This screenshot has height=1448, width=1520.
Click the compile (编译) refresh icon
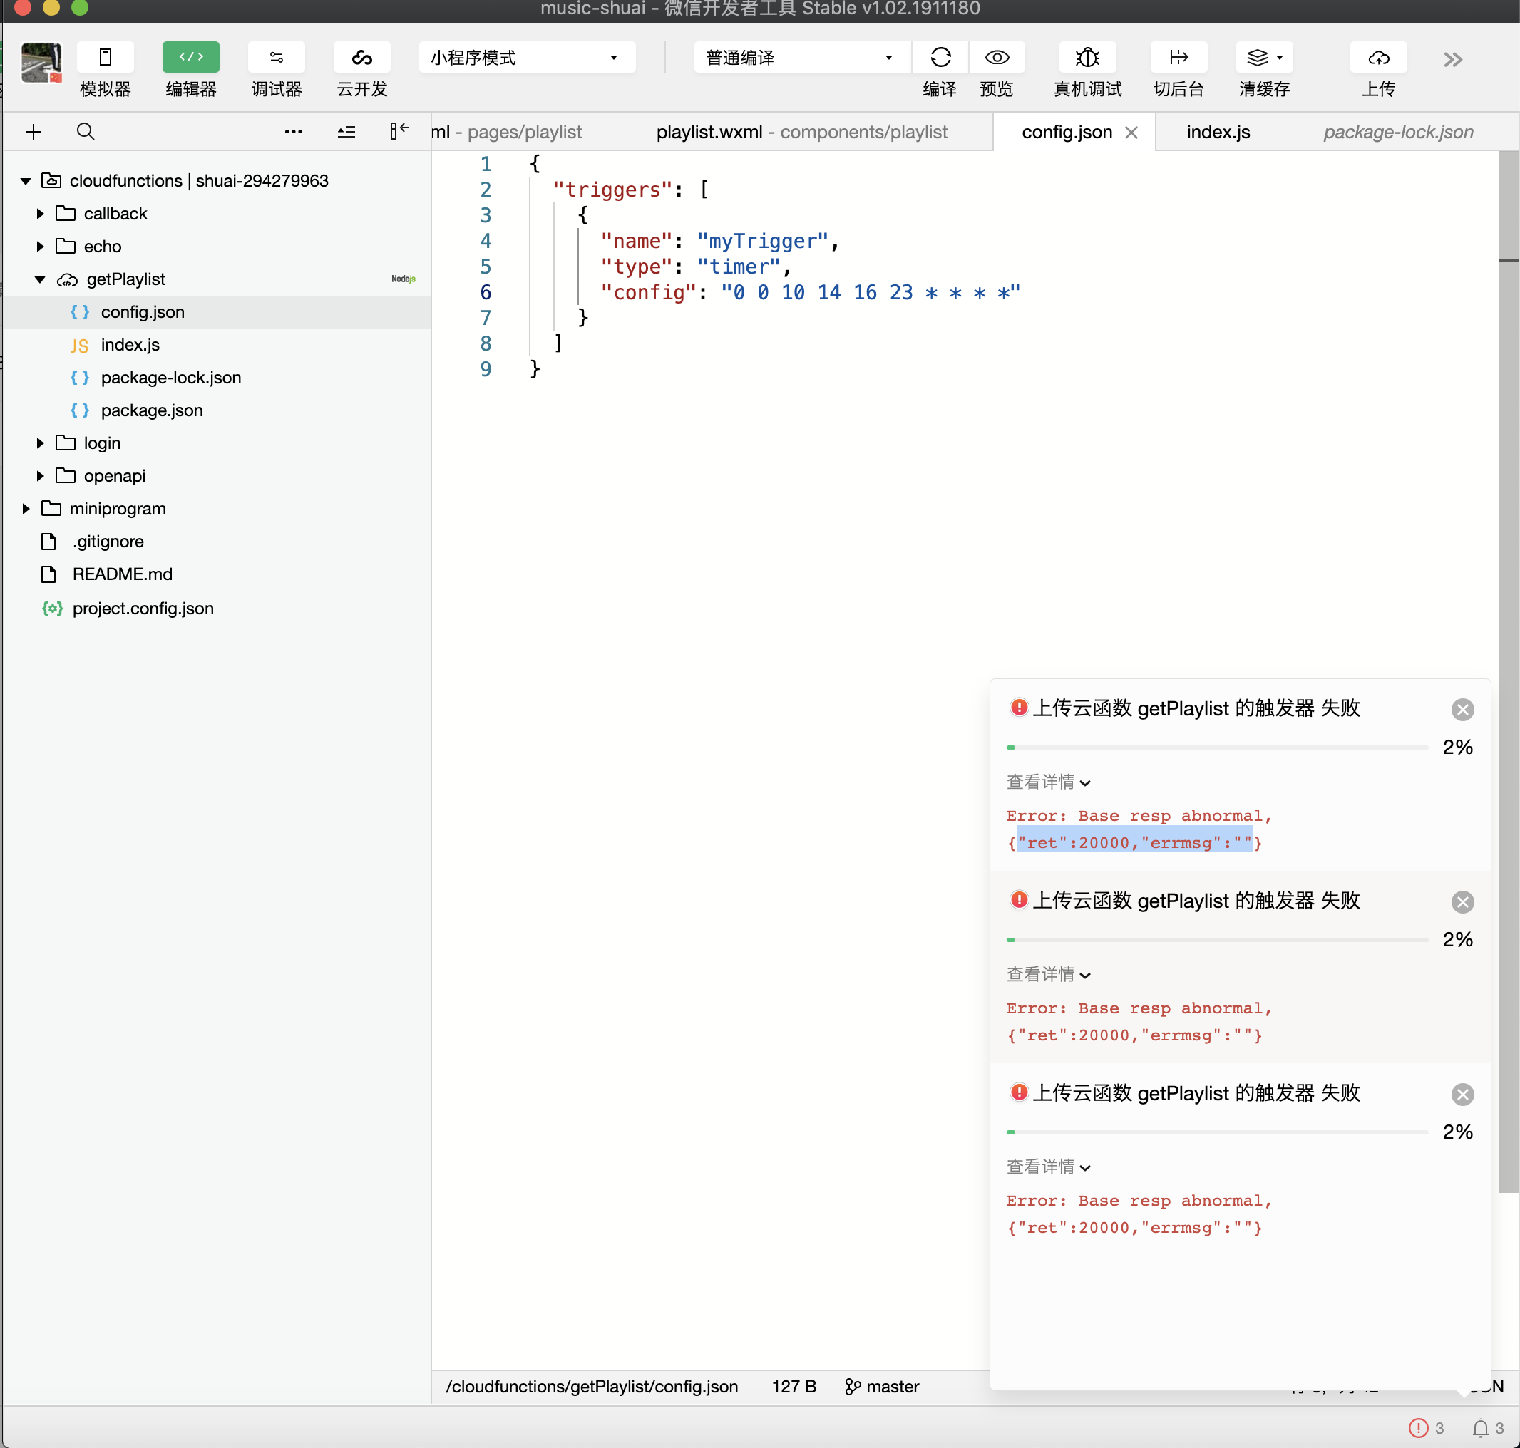(x=940, y=57)
